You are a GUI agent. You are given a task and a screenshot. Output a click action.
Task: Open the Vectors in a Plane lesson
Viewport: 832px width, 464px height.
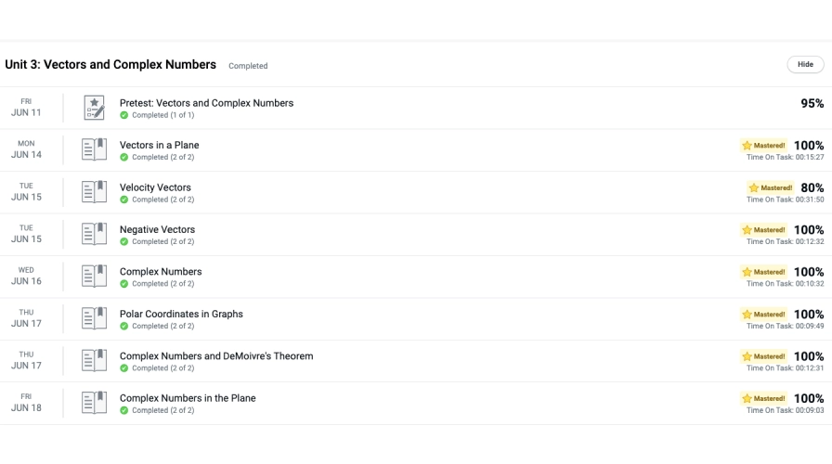click(x=159, y=145)
